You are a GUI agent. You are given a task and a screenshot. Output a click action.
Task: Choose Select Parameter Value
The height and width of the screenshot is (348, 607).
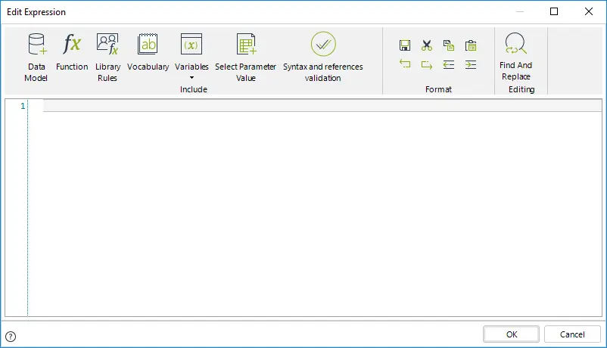coord(246,57)
